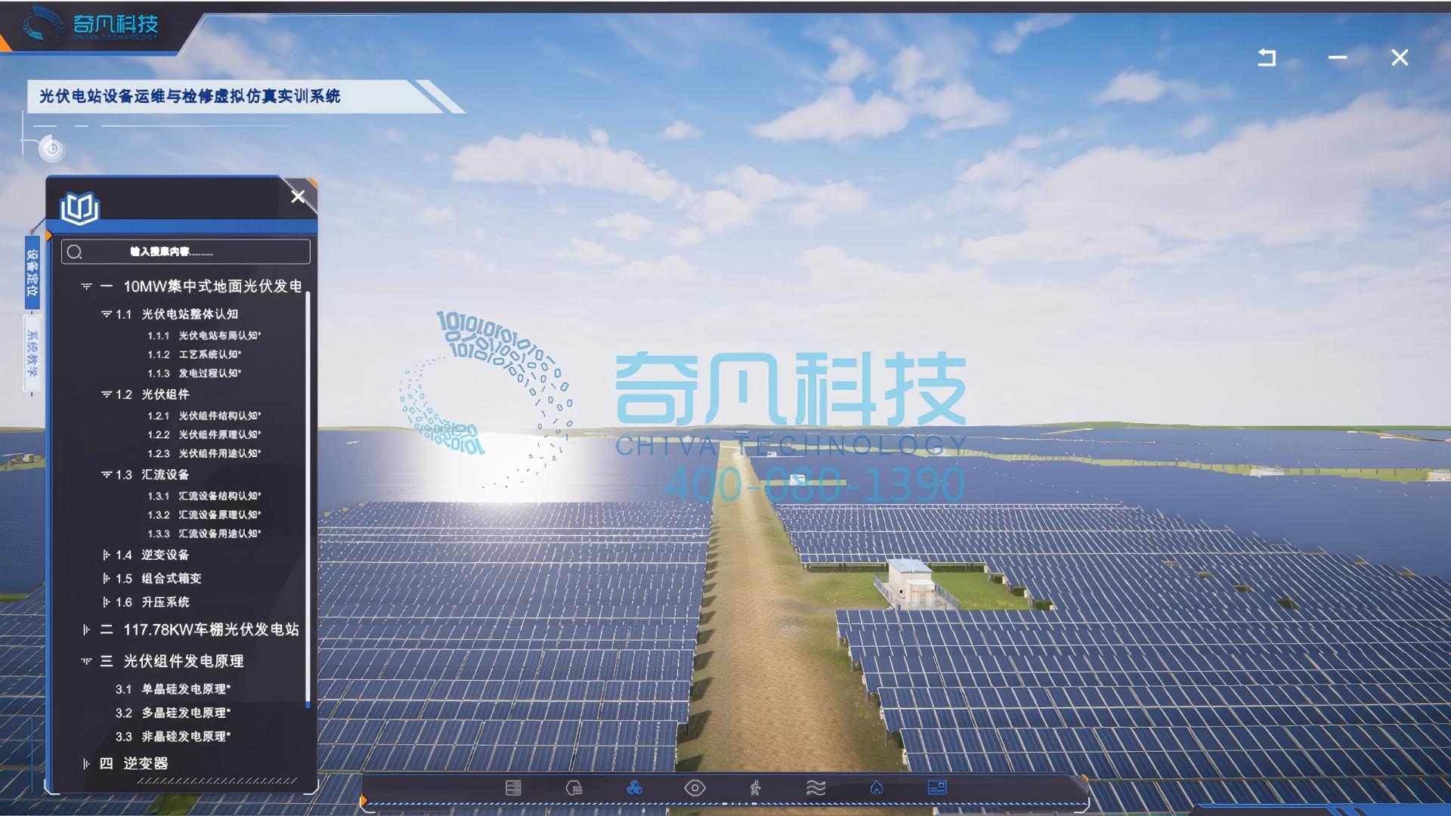Click the 奇风科技 logo at top left

91,26
